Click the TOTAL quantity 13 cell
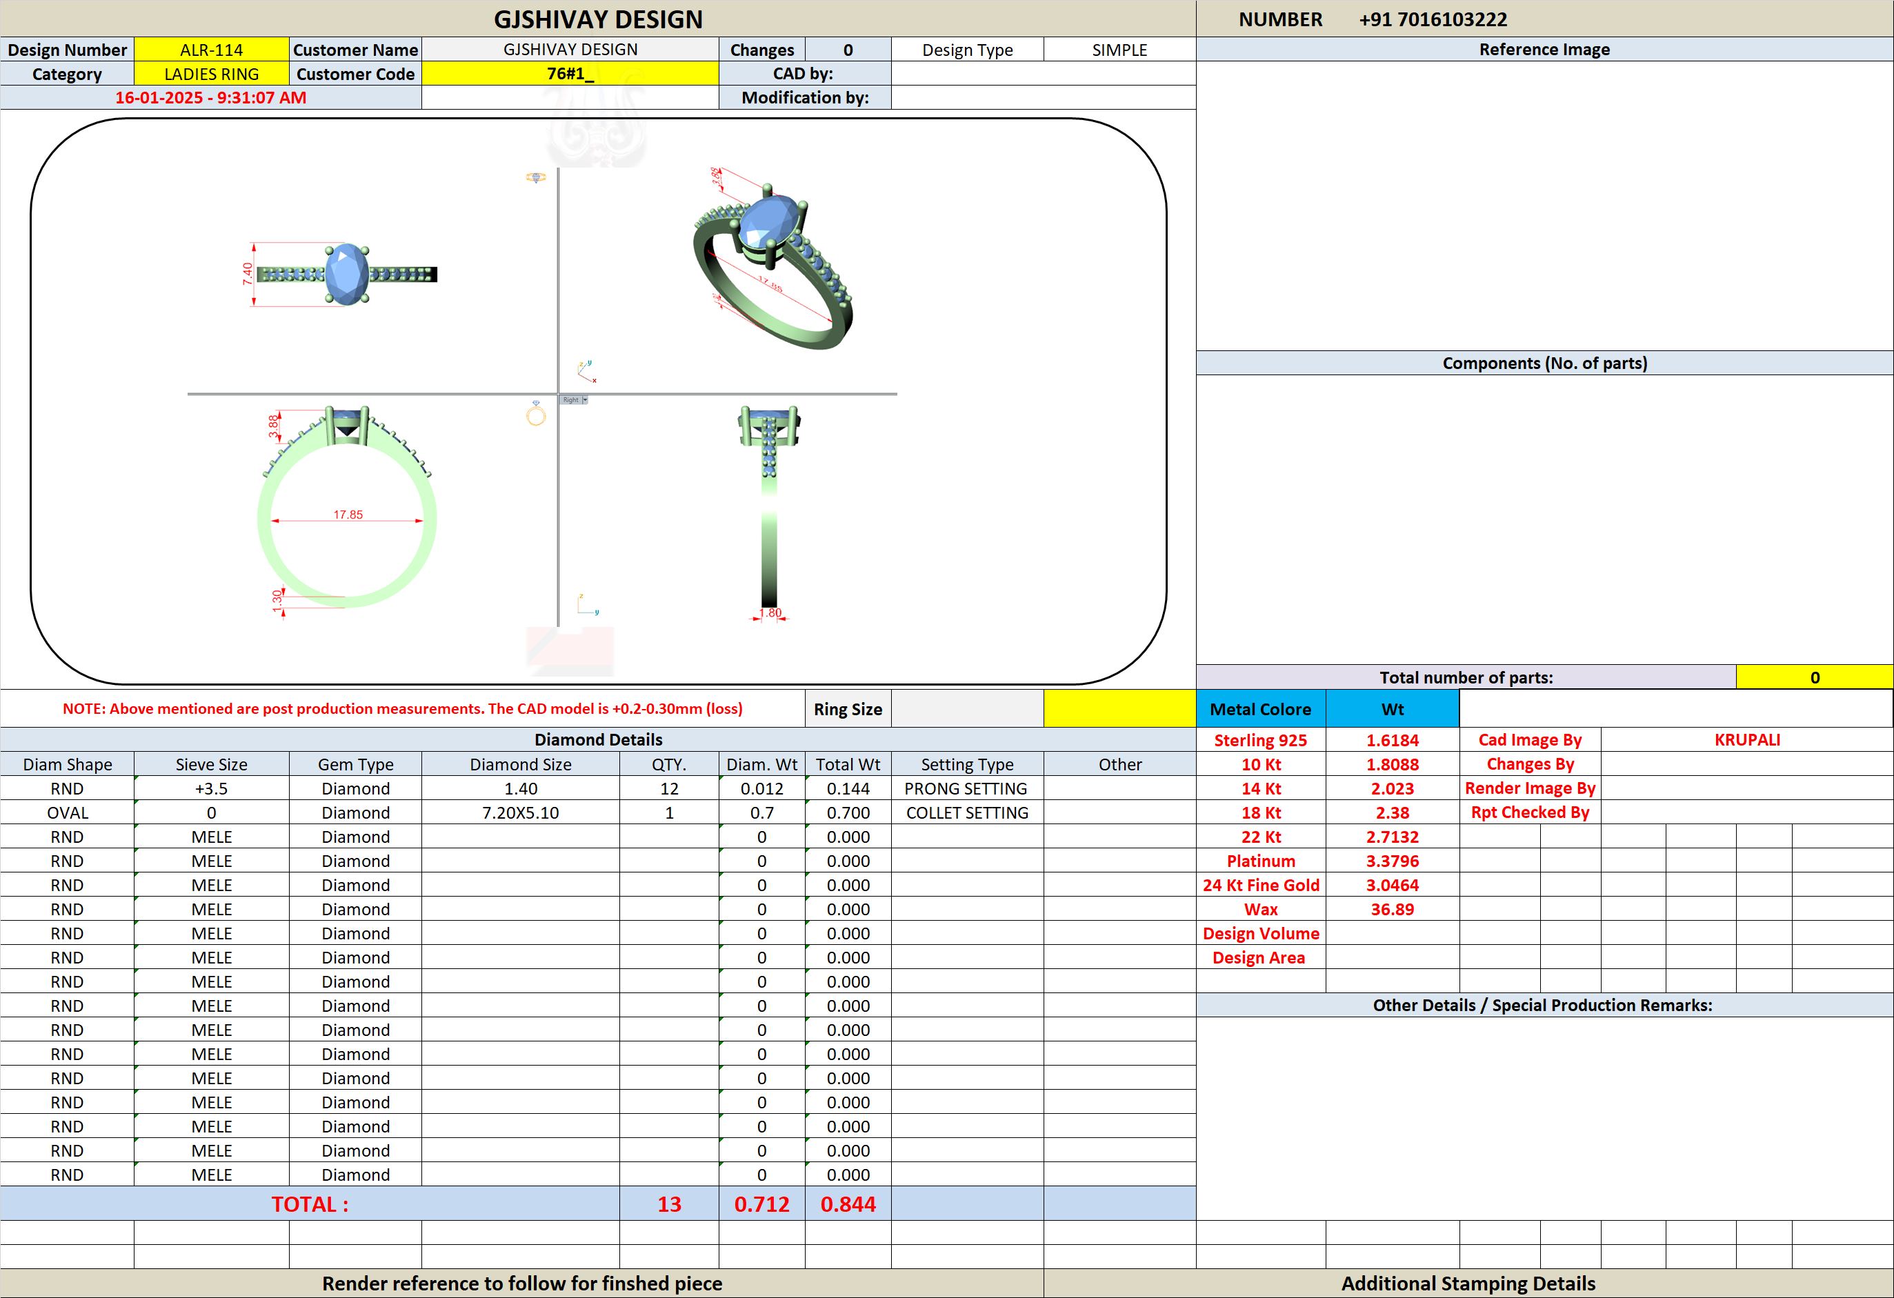The image size is (1894, 1298). coord(669,1204)
